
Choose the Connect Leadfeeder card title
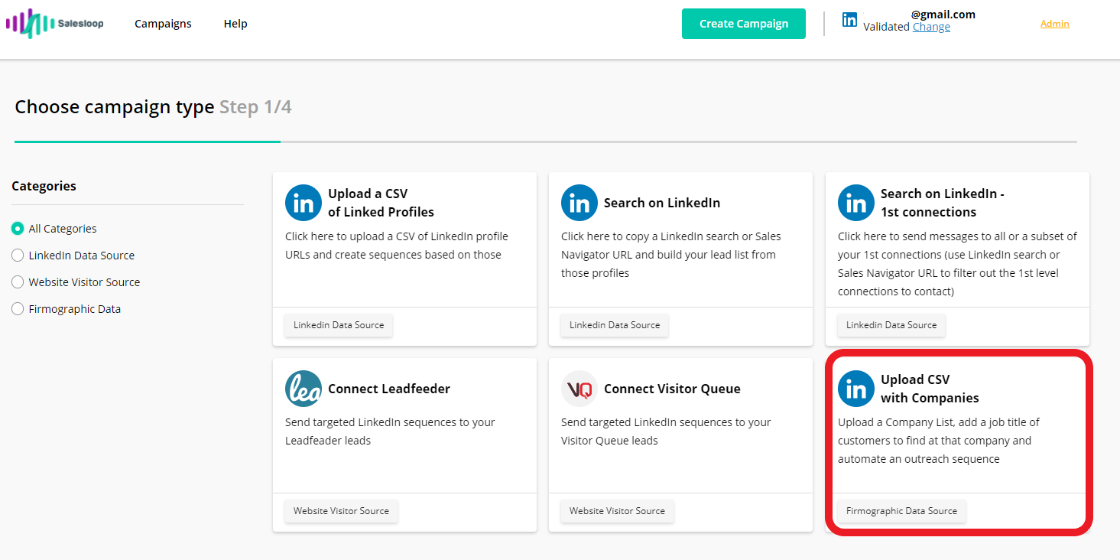[389, 389]
